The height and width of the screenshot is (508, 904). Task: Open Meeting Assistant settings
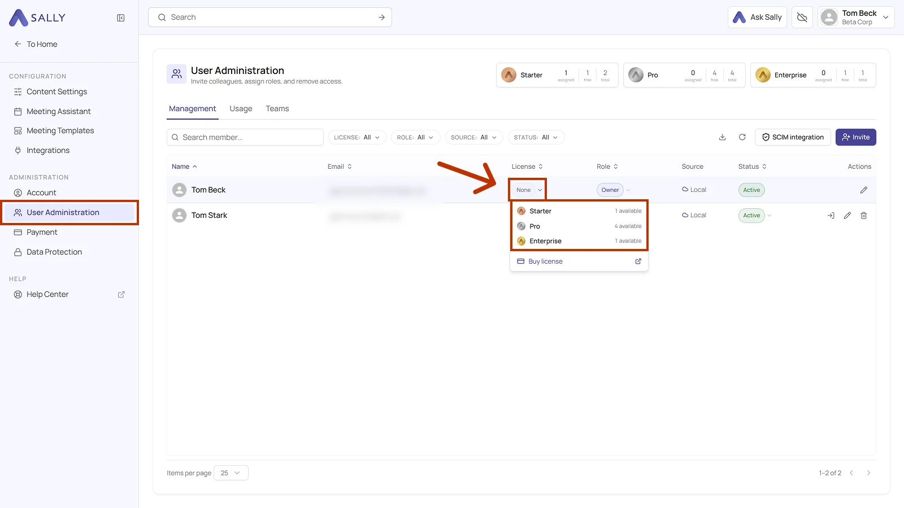58,111
